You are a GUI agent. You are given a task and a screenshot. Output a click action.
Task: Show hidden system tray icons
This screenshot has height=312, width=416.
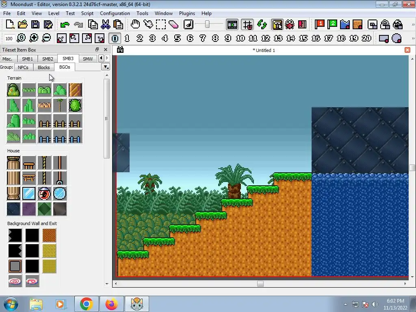pos(345,304)
